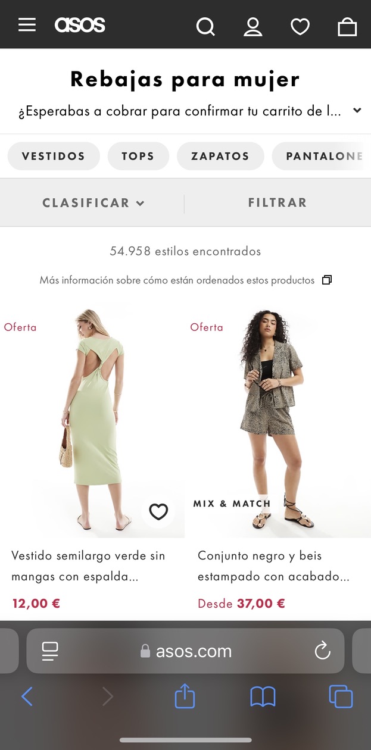
Task: Show open Safari tabs
Action: (341, 696)
